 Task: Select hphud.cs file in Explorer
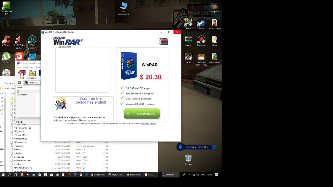point(18,153)
